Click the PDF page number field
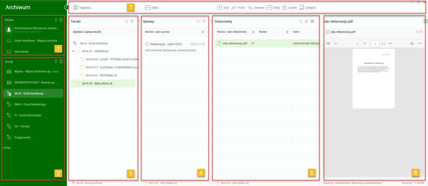The height and width of the screenshot is (186, 428). tap(375, 43)
